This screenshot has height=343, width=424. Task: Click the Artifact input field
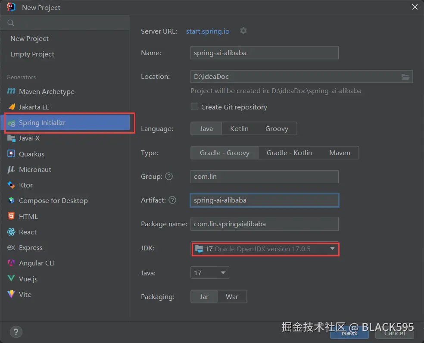(x=265, y=200)
